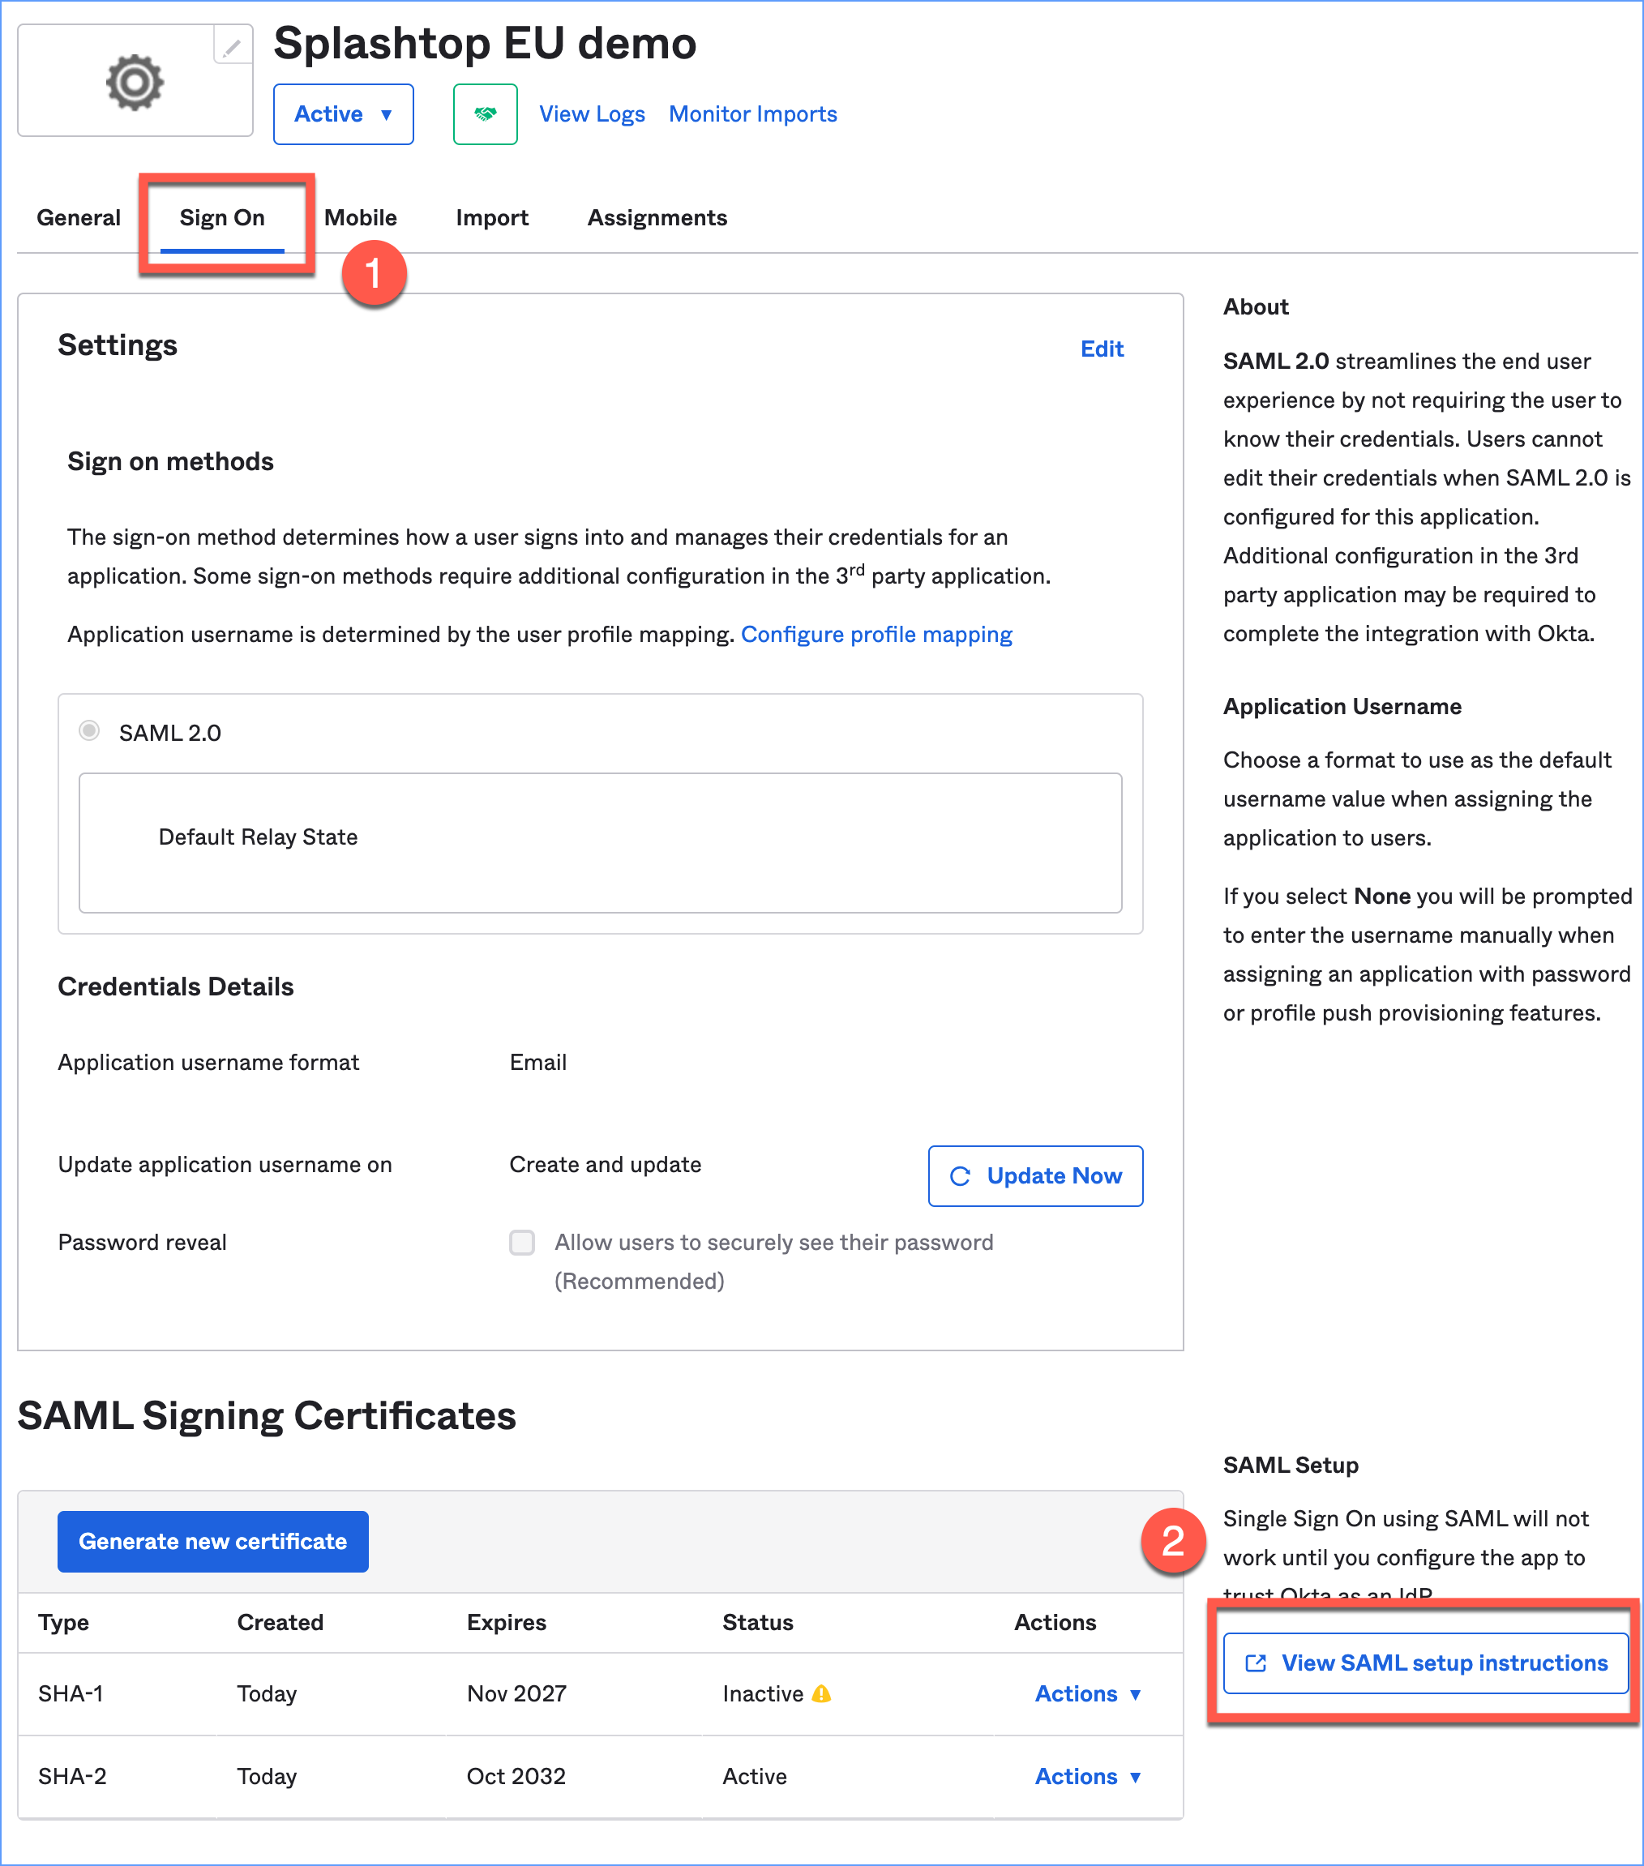Click the Default Relay State field
The height and width of the screenshot is (1866, 1644).
pos(600,843)
